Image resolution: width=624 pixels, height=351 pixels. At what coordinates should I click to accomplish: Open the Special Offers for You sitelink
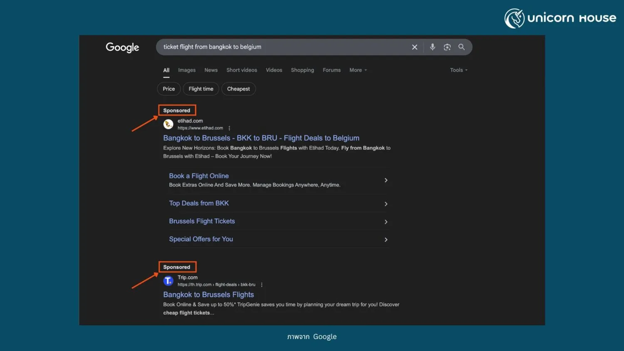point(201,239)
